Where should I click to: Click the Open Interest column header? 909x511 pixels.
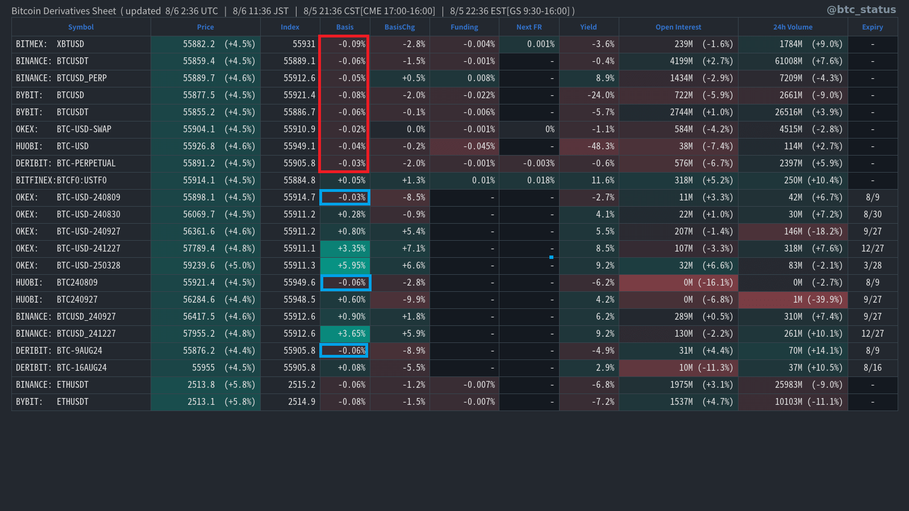point(678,27)
